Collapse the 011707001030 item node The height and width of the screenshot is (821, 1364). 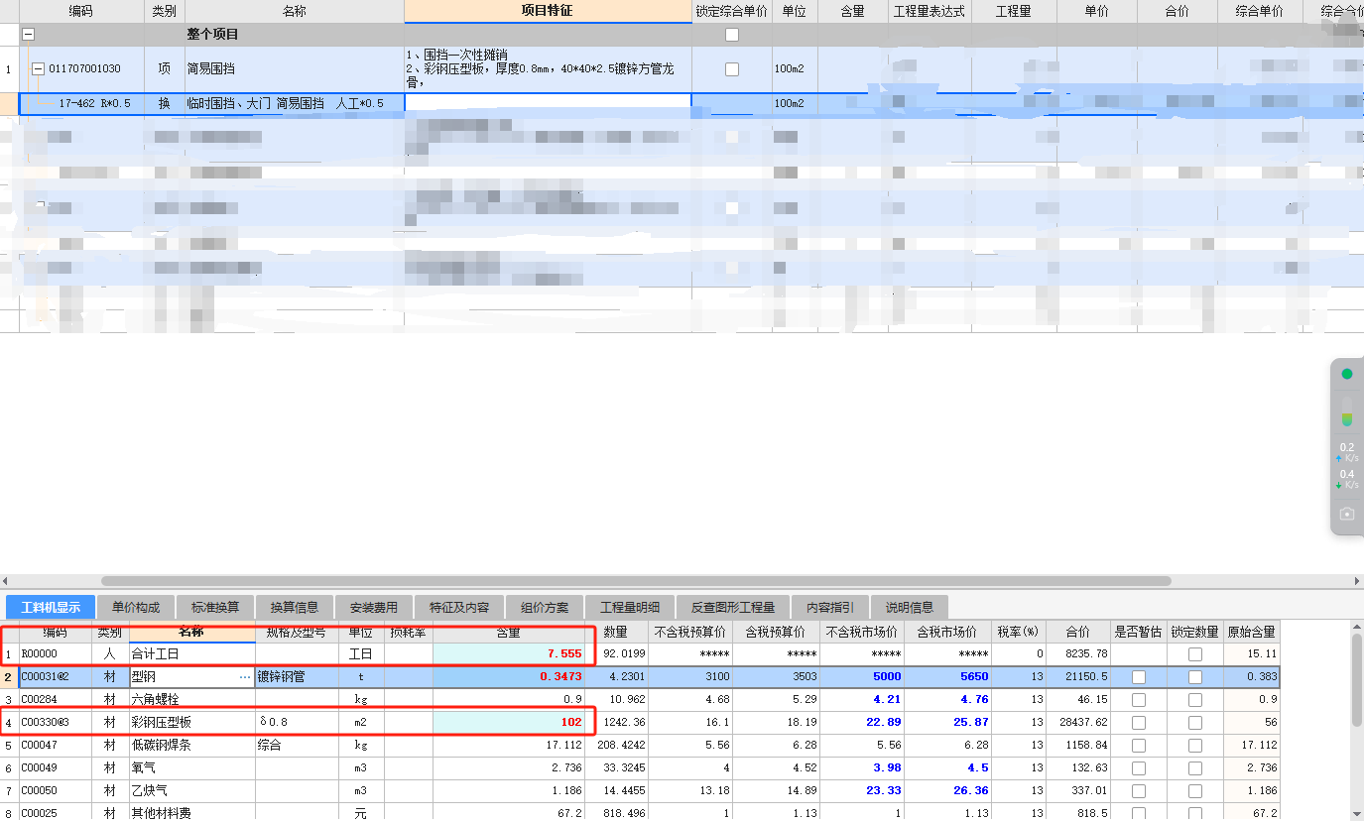point(38,69)
